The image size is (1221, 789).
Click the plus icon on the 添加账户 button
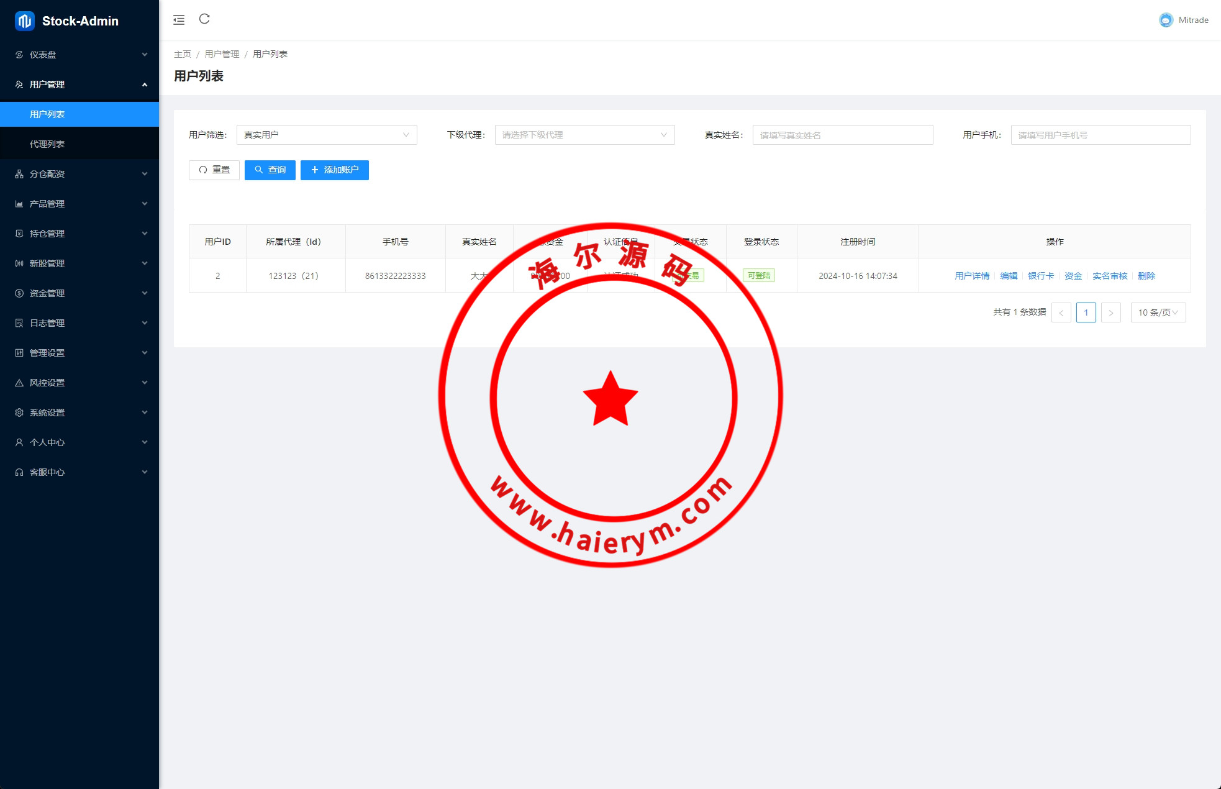click(x=315, y=170)
